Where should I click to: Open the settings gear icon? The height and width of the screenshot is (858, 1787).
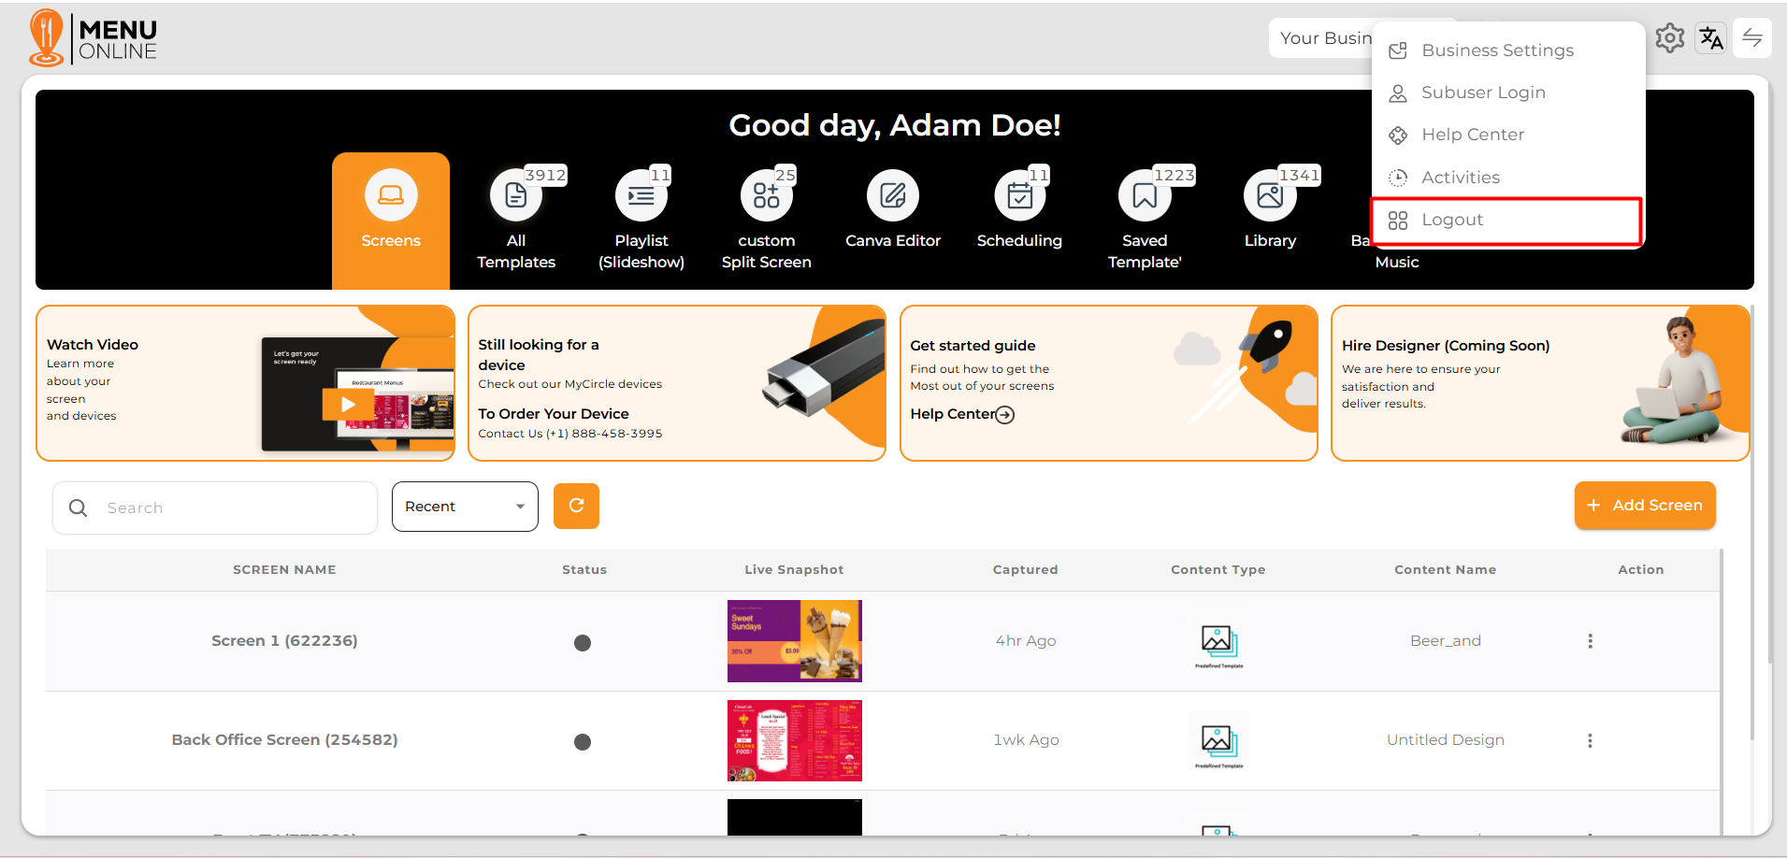(1669, 38)
